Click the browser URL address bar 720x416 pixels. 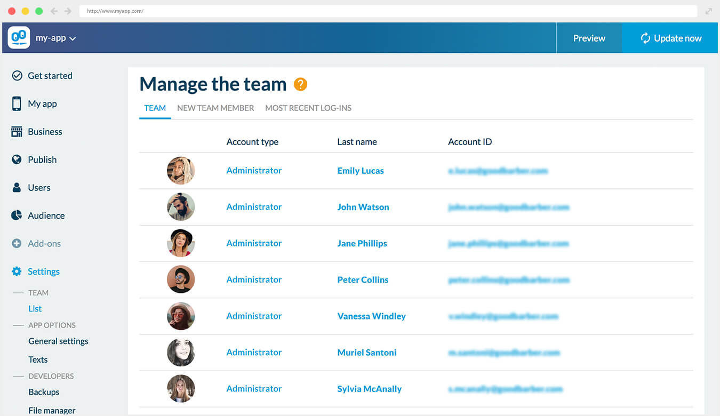pos(388,11)
